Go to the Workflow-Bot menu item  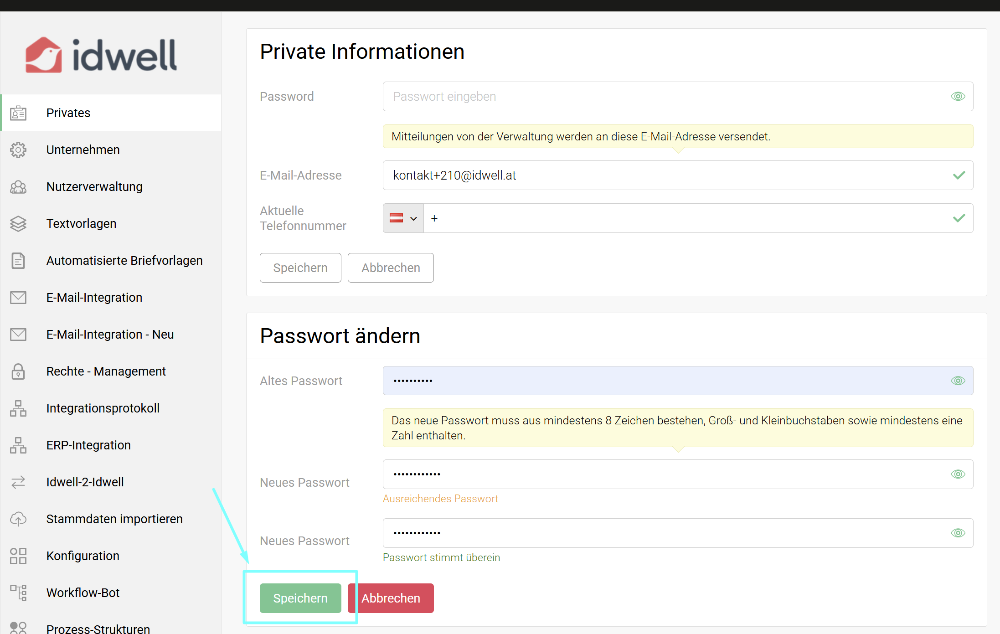point(82,593)
